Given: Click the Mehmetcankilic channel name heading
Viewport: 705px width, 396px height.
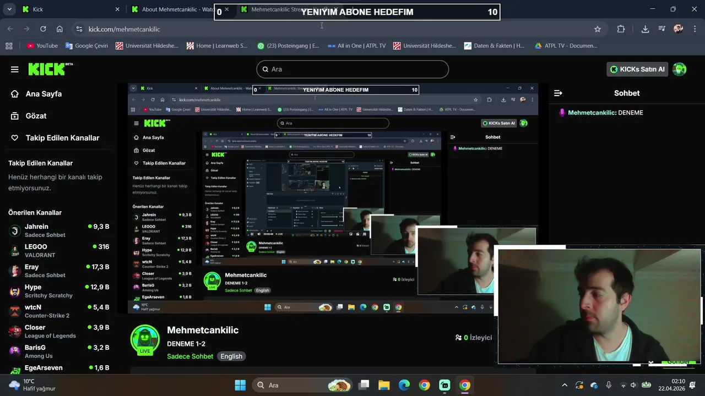Looking at the screenshot, I should (x=203, y=330).
